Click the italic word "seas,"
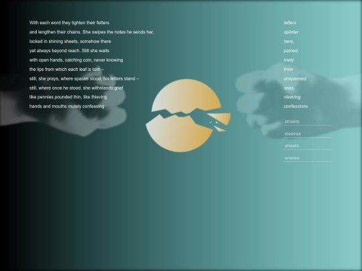The image size is (362, 271). click(x=289, y=88)
